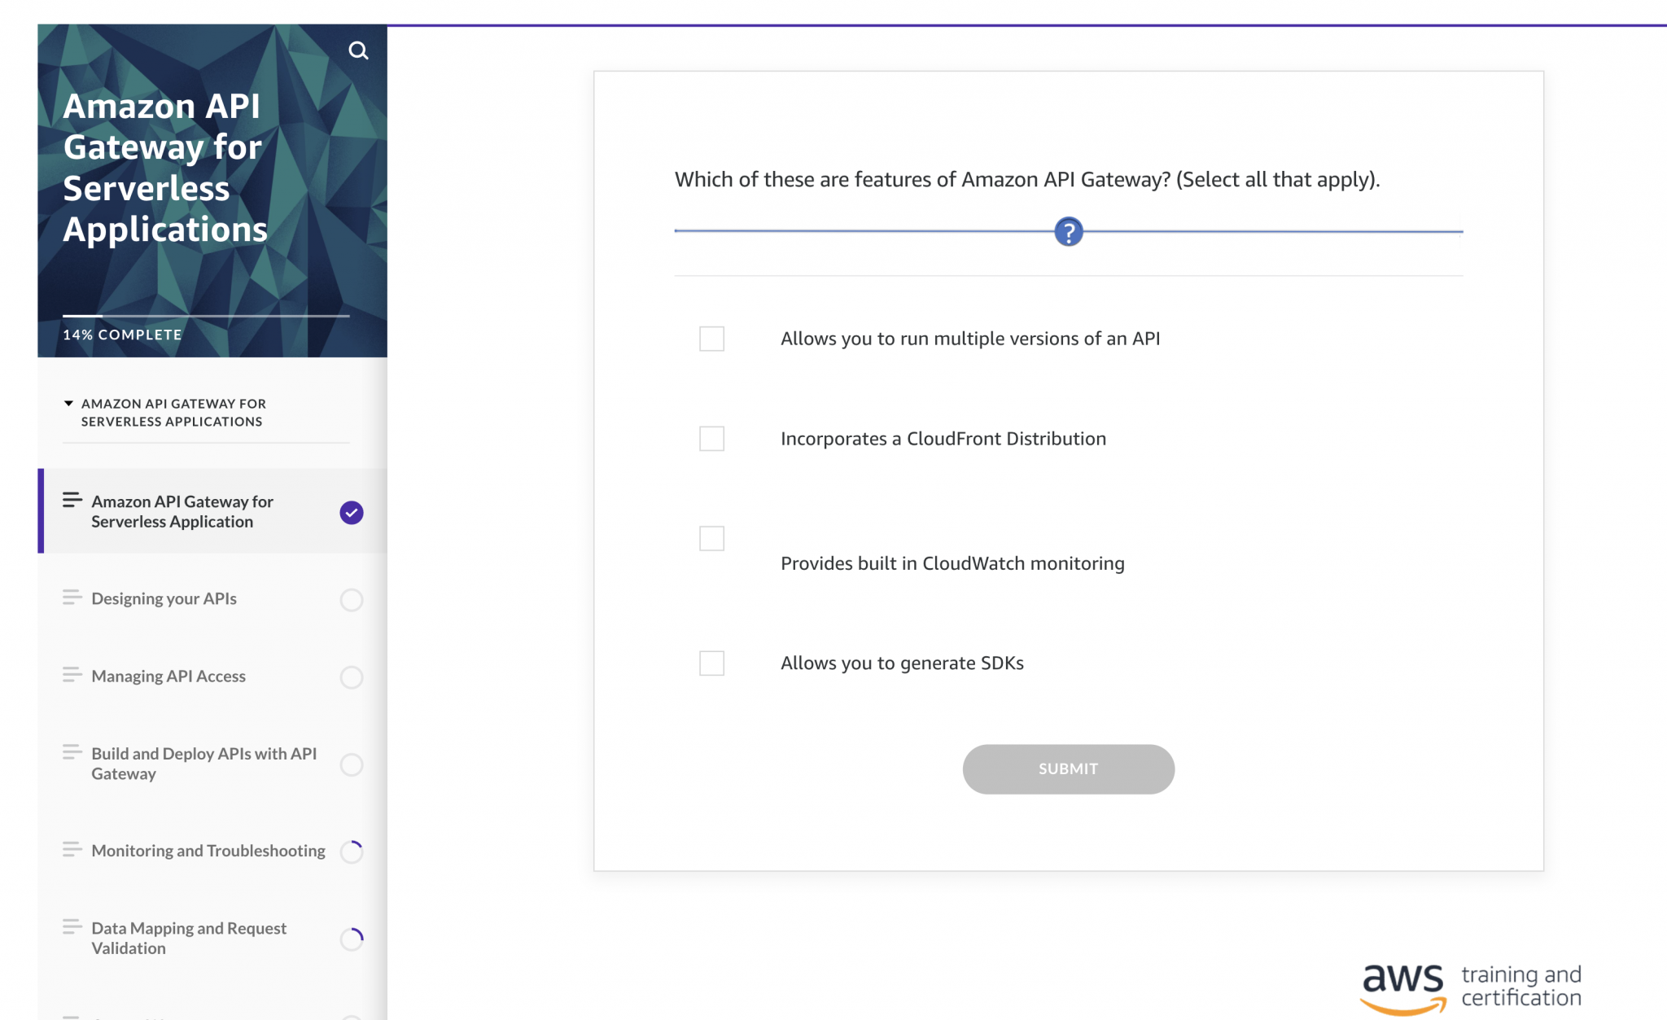Check 'Allows you to run multiple versions' box

[711, 339]
